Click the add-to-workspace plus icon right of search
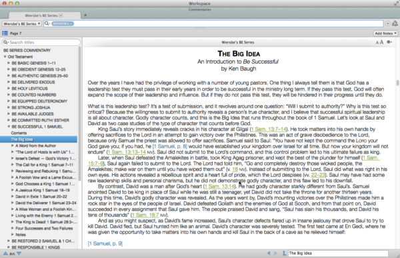This screenshot has height=258, width=400. point(388,24)
